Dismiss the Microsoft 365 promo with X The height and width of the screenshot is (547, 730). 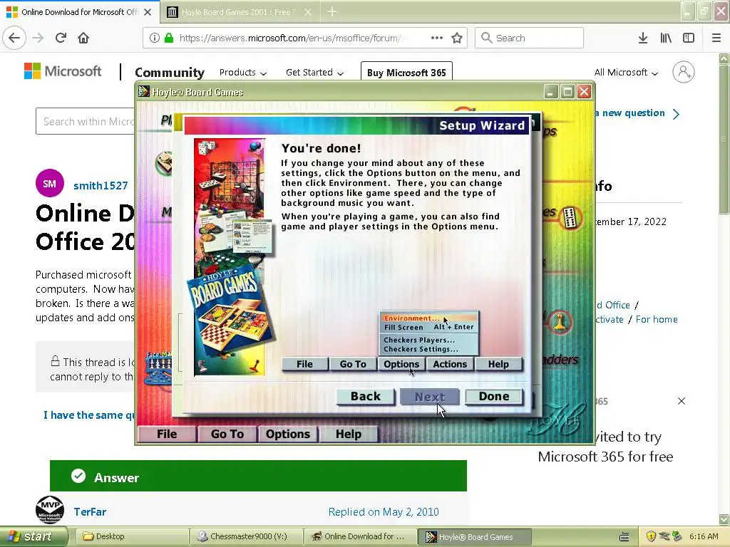click(681, 401)
